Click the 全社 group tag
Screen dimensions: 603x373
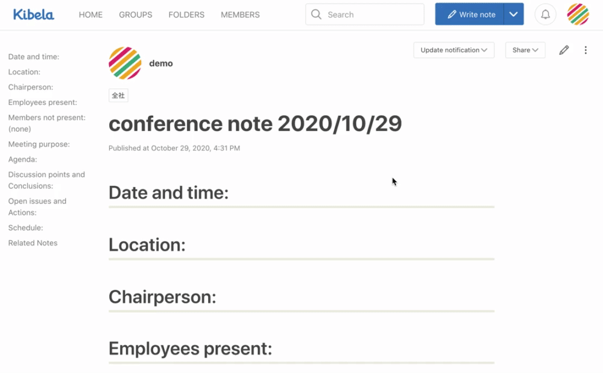coord(118,95)
